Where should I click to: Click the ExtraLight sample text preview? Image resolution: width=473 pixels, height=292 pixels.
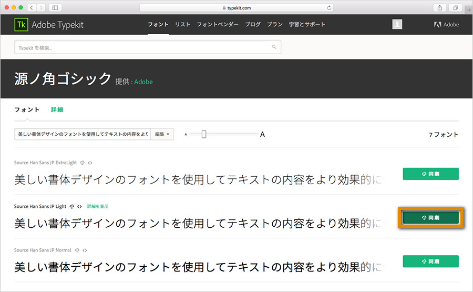[199, 179]
